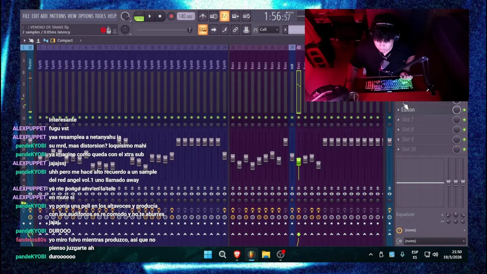Arm recording with the red Record button
The height and width of the screenshot is (274, 487).
tap(171, 16)
